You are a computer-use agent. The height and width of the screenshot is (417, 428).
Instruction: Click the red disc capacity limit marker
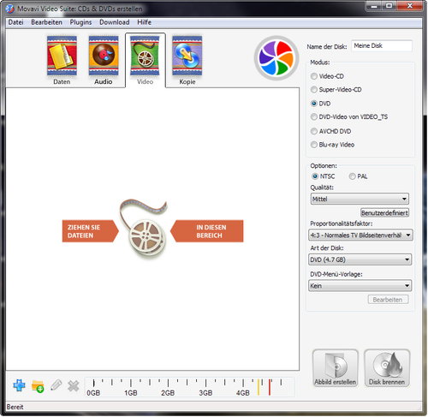269,387
